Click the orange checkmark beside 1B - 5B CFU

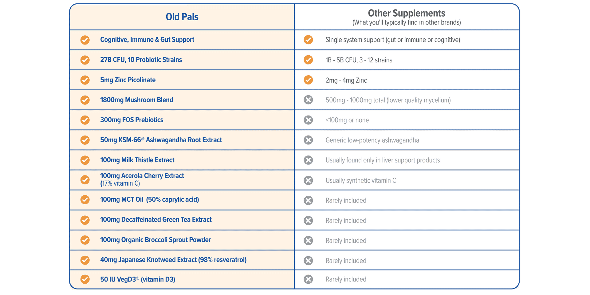(x=308, y=60)
